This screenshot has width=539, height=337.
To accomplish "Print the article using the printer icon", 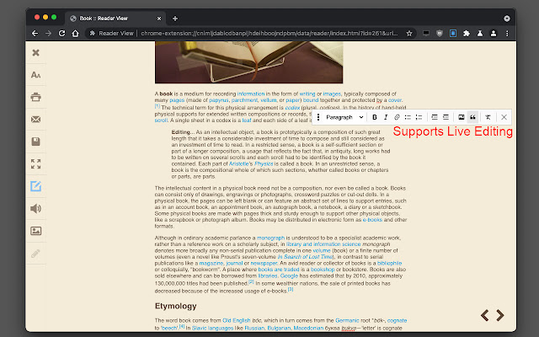I will pos(35,97).
